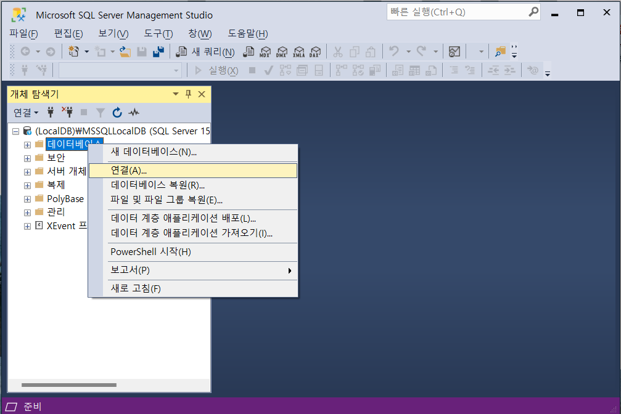Click the Save All toolbar icon
This screenshot has width=621, height=414.
[x=158, y=52]
